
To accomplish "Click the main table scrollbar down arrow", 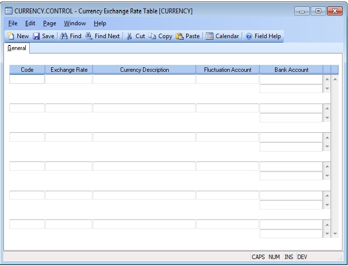I will 335,233.
